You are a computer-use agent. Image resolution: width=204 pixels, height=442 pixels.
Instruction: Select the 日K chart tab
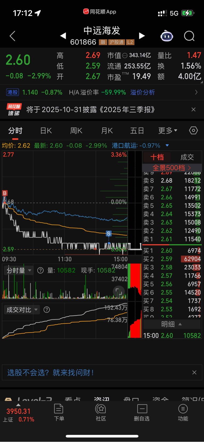point(46,131)
